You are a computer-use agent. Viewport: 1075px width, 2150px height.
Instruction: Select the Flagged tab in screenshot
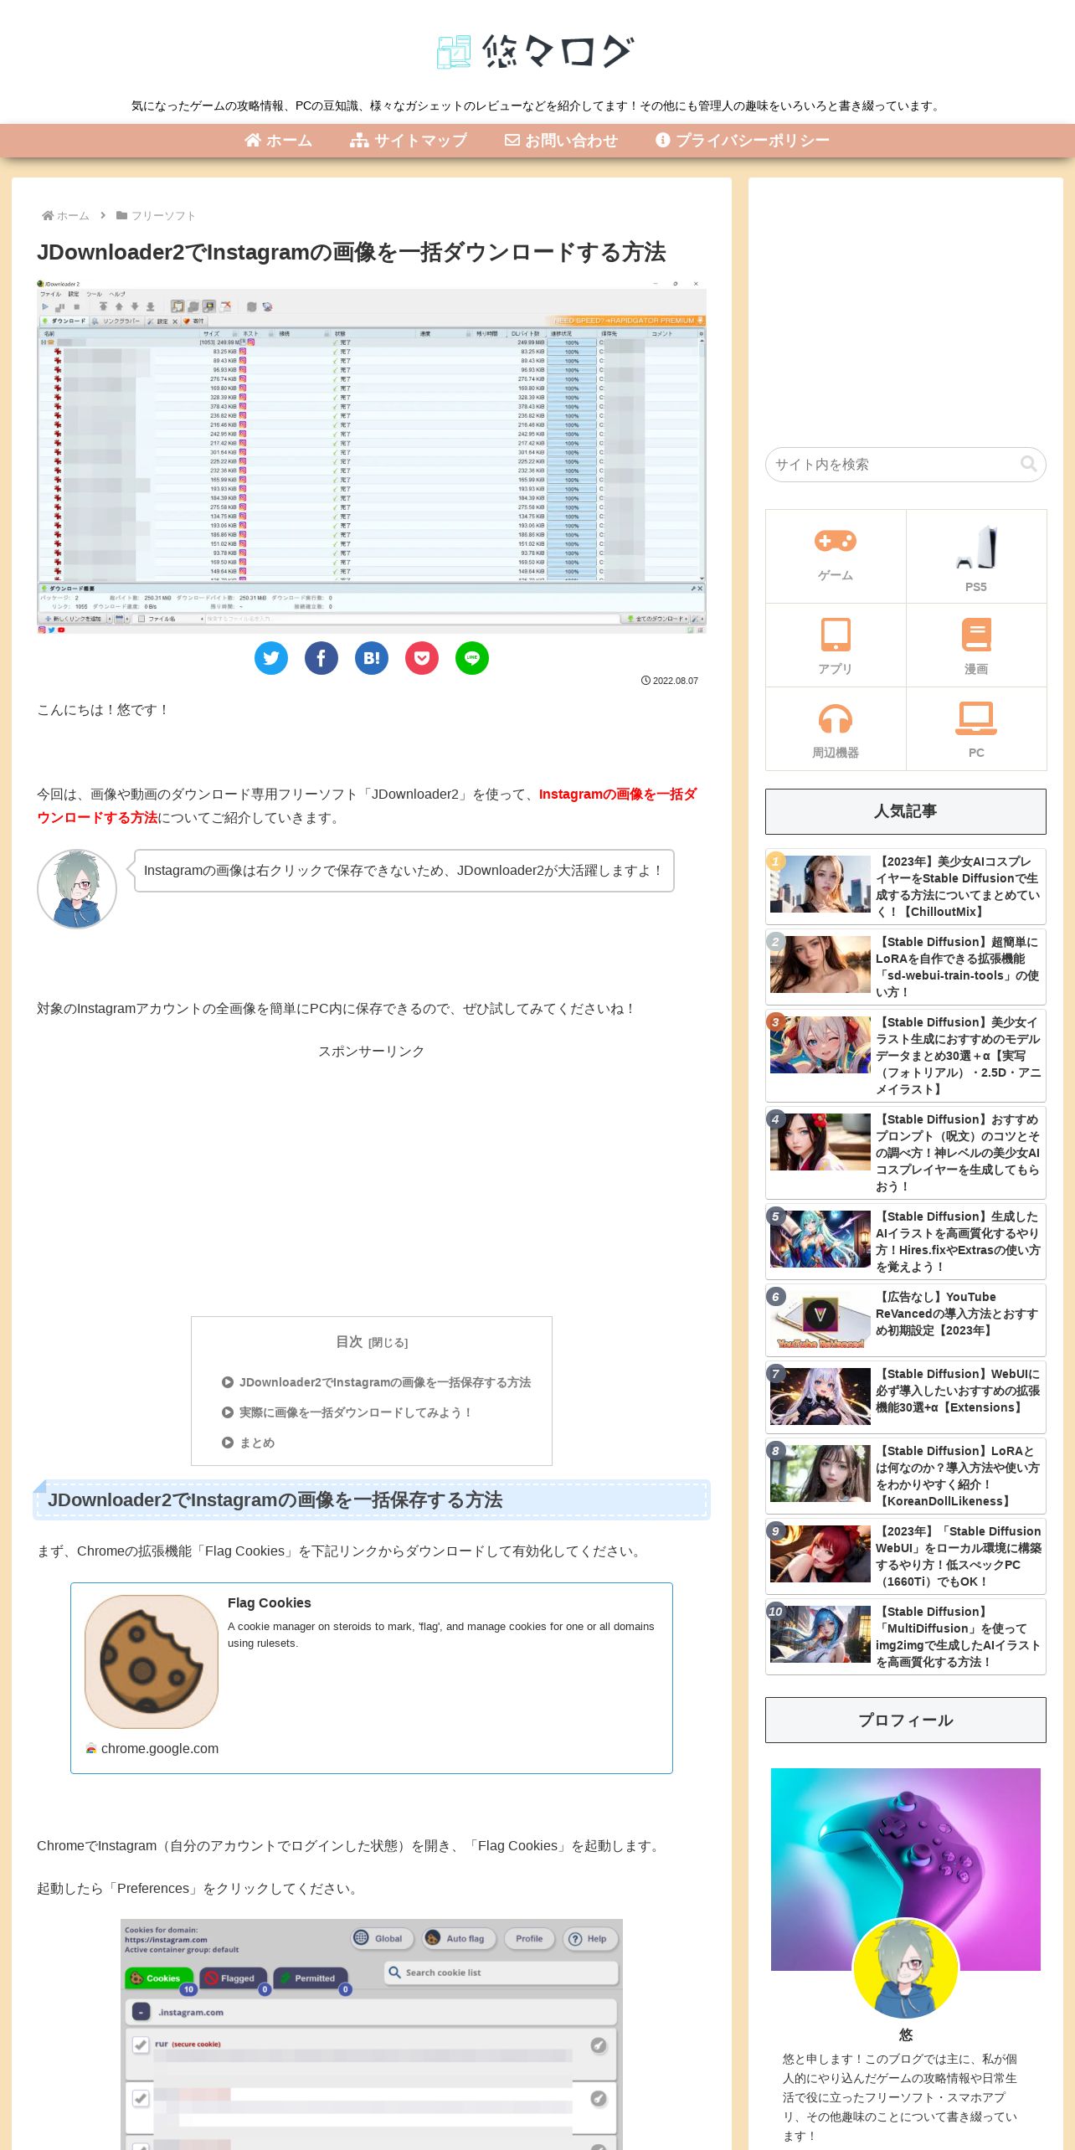[x=233, y=1978]
